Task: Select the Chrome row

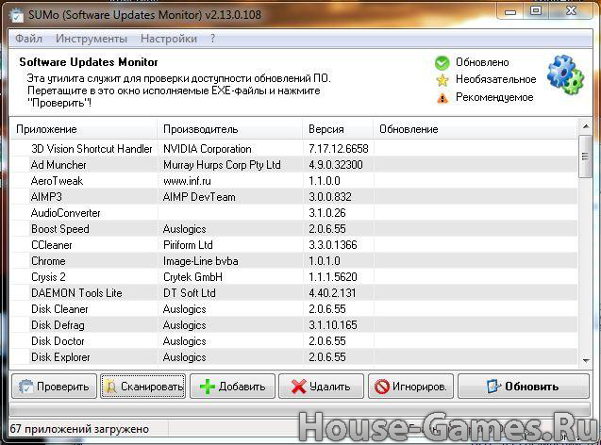Action: click(294, 261)
